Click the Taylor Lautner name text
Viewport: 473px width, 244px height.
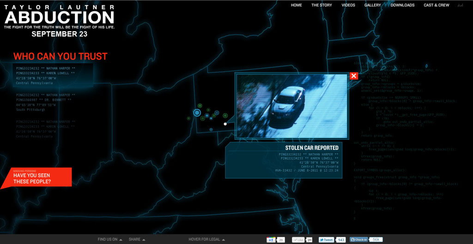pyautogui.click(x=60, y=6)
